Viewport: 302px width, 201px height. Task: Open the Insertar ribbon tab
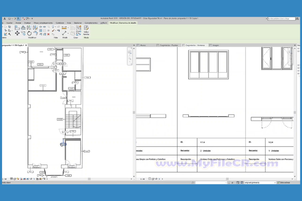[x=9, y=23]
